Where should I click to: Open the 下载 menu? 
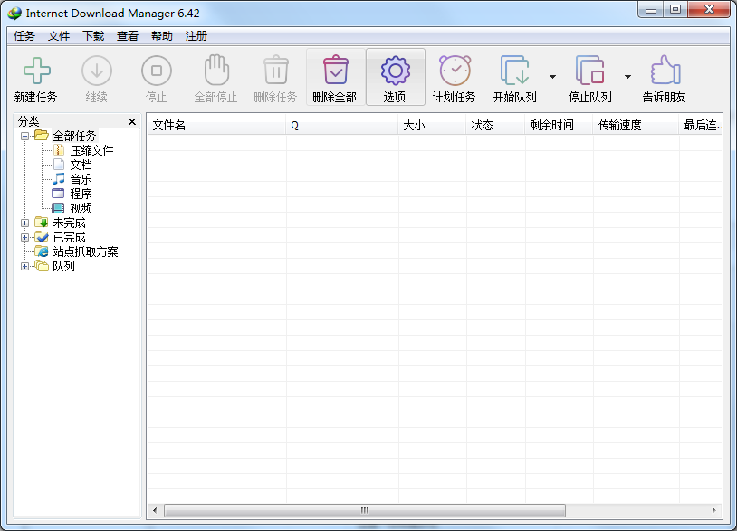[x=93, y=36]
